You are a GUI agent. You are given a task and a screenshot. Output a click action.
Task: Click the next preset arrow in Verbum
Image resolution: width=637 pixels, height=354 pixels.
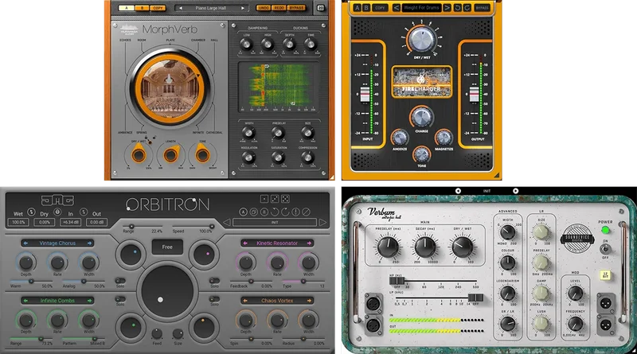(515, 191)
